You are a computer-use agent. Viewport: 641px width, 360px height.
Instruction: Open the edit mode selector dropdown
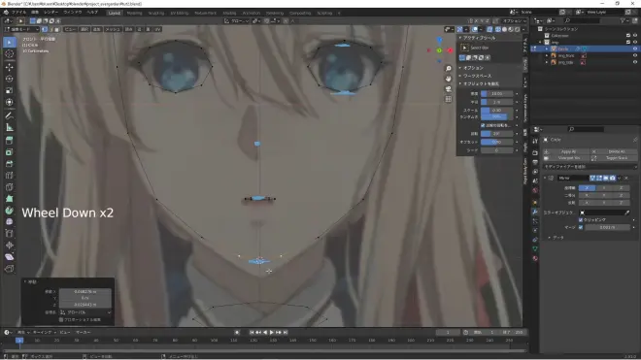click(x=21, y=29)
